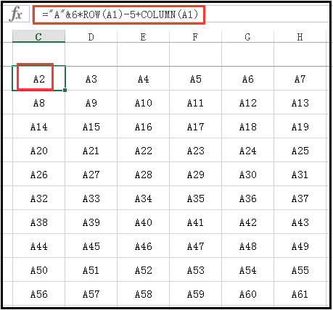The width and height of the screenshot is (333, 310).
Task: Select column header E
Action: pyautogui.click(x=143, y=36)
